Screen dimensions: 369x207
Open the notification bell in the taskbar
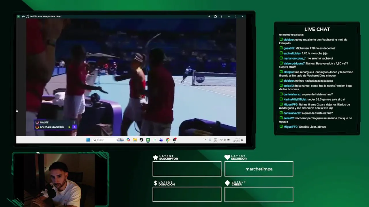point(242,140)
